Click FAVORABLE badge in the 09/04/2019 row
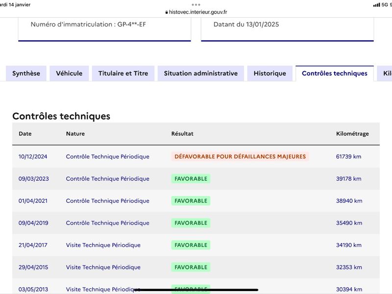Image resolution: width=392 pixels, height=294 pixels. [191, 223]
